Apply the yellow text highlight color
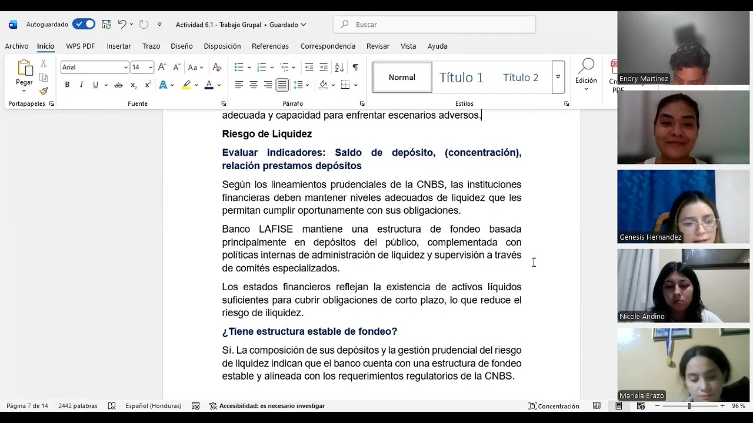 pos(186,85)
